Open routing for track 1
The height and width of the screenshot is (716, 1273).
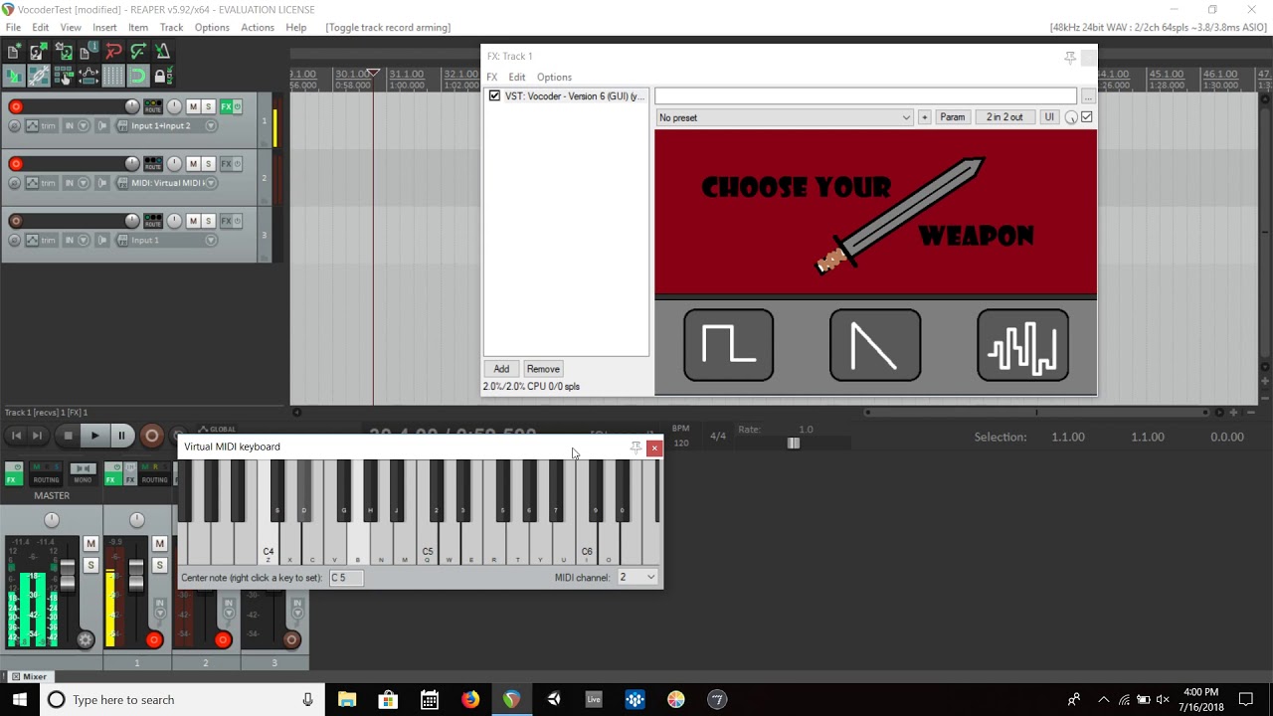pyautogui.click(x=153, y=106)
